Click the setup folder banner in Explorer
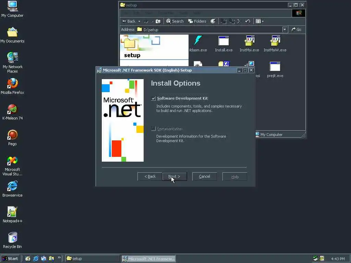 (x=154, y=47)
